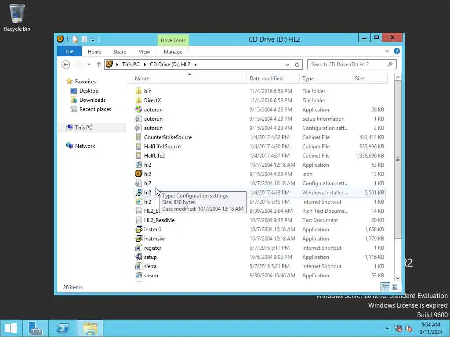Open the address bar history dropdown
The width and height of the screenshot is (450, 337).
coord(287,65)
